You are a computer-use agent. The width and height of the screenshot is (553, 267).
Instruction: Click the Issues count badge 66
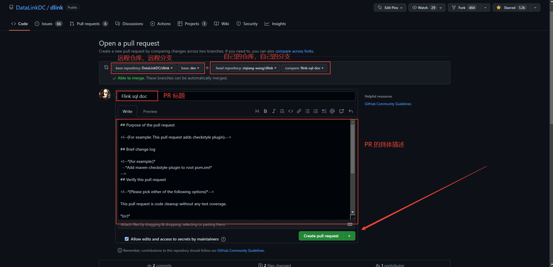click(59, 24)
